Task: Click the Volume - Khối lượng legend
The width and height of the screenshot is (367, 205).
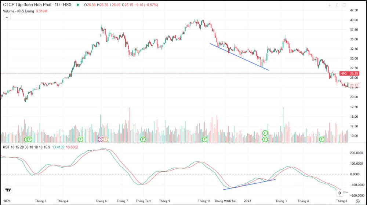Action: pos(18,11)
